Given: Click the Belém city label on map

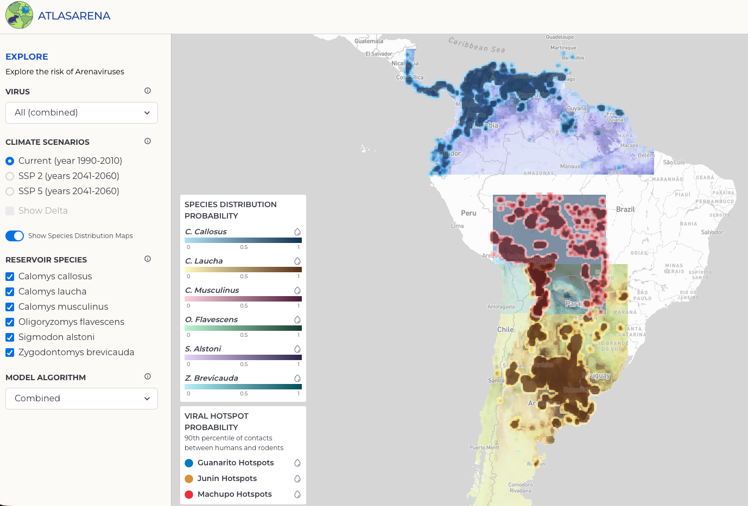Looking at the screenshot, I should pos(646,155).
